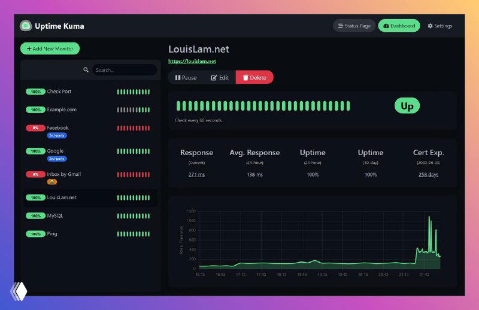Select the Check Port monitor
Viewport: 479px width, 310px height.
coord(90,92)
